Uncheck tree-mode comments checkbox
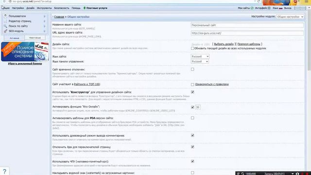 coord(192,135)
